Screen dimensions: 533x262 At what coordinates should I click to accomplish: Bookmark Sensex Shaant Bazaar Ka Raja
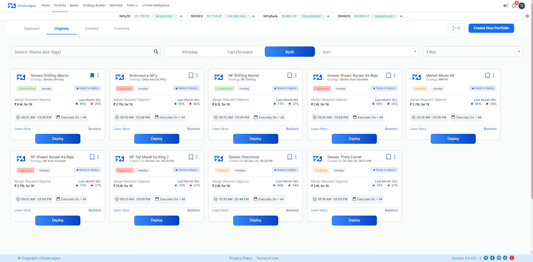coord(388,75)
